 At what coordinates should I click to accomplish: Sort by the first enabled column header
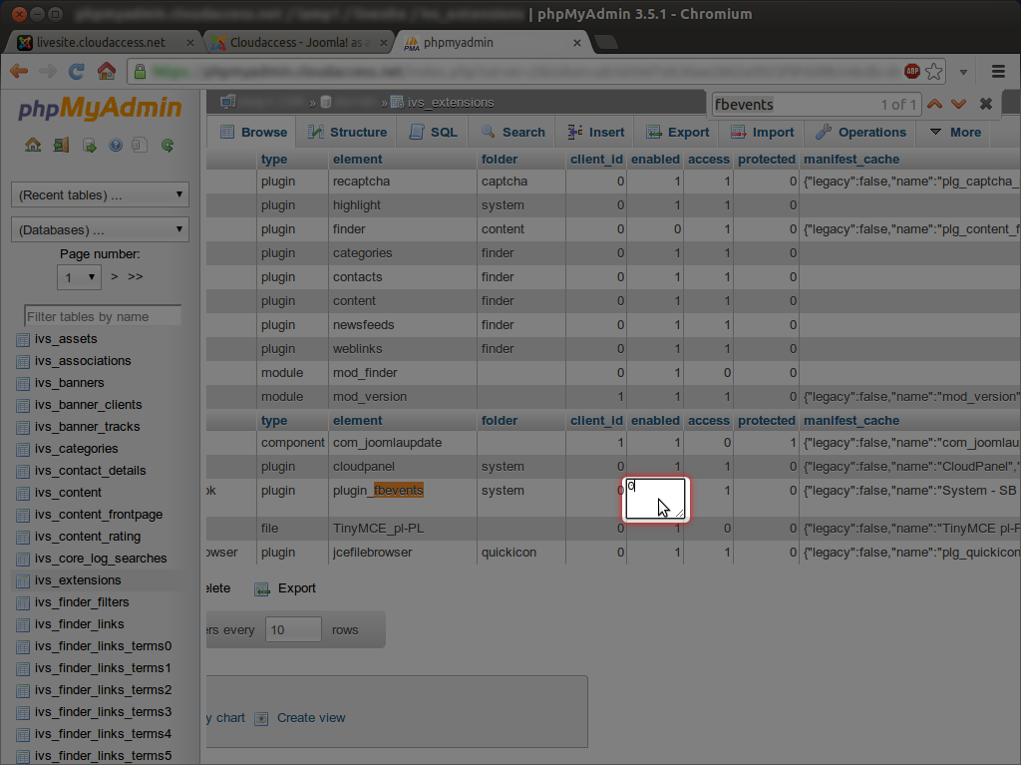coord(655,159)
